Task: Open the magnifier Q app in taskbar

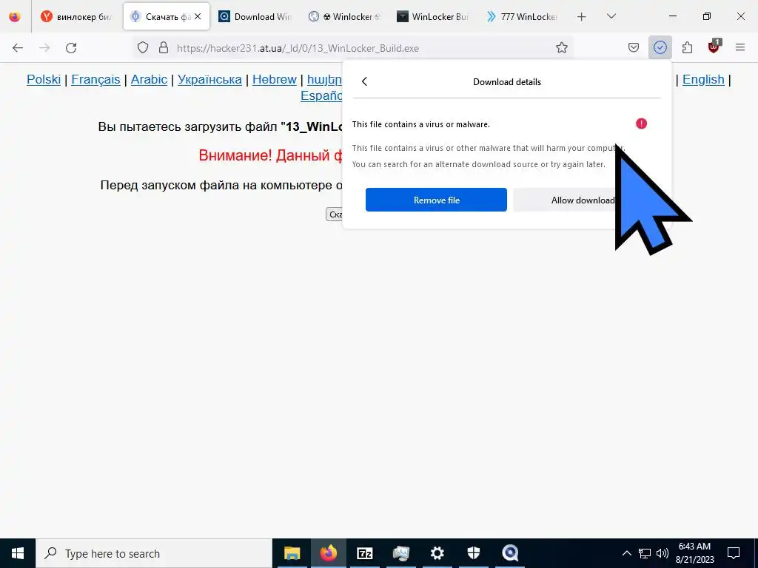Action: tap(510, 553)
